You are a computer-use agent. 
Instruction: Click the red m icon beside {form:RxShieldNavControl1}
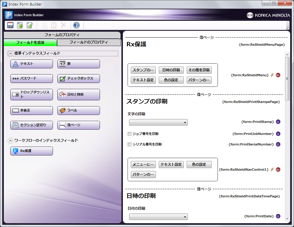point(278,170)
